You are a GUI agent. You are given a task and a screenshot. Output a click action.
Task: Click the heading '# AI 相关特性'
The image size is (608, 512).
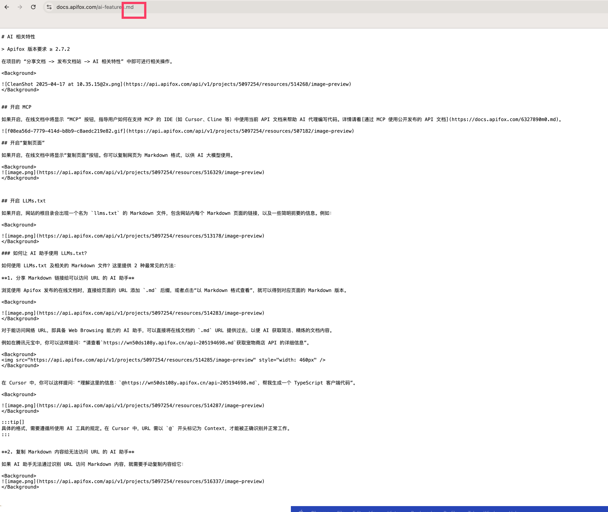coord(18,37)
